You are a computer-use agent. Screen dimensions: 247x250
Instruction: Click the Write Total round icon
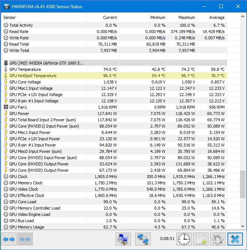(6, 50)
